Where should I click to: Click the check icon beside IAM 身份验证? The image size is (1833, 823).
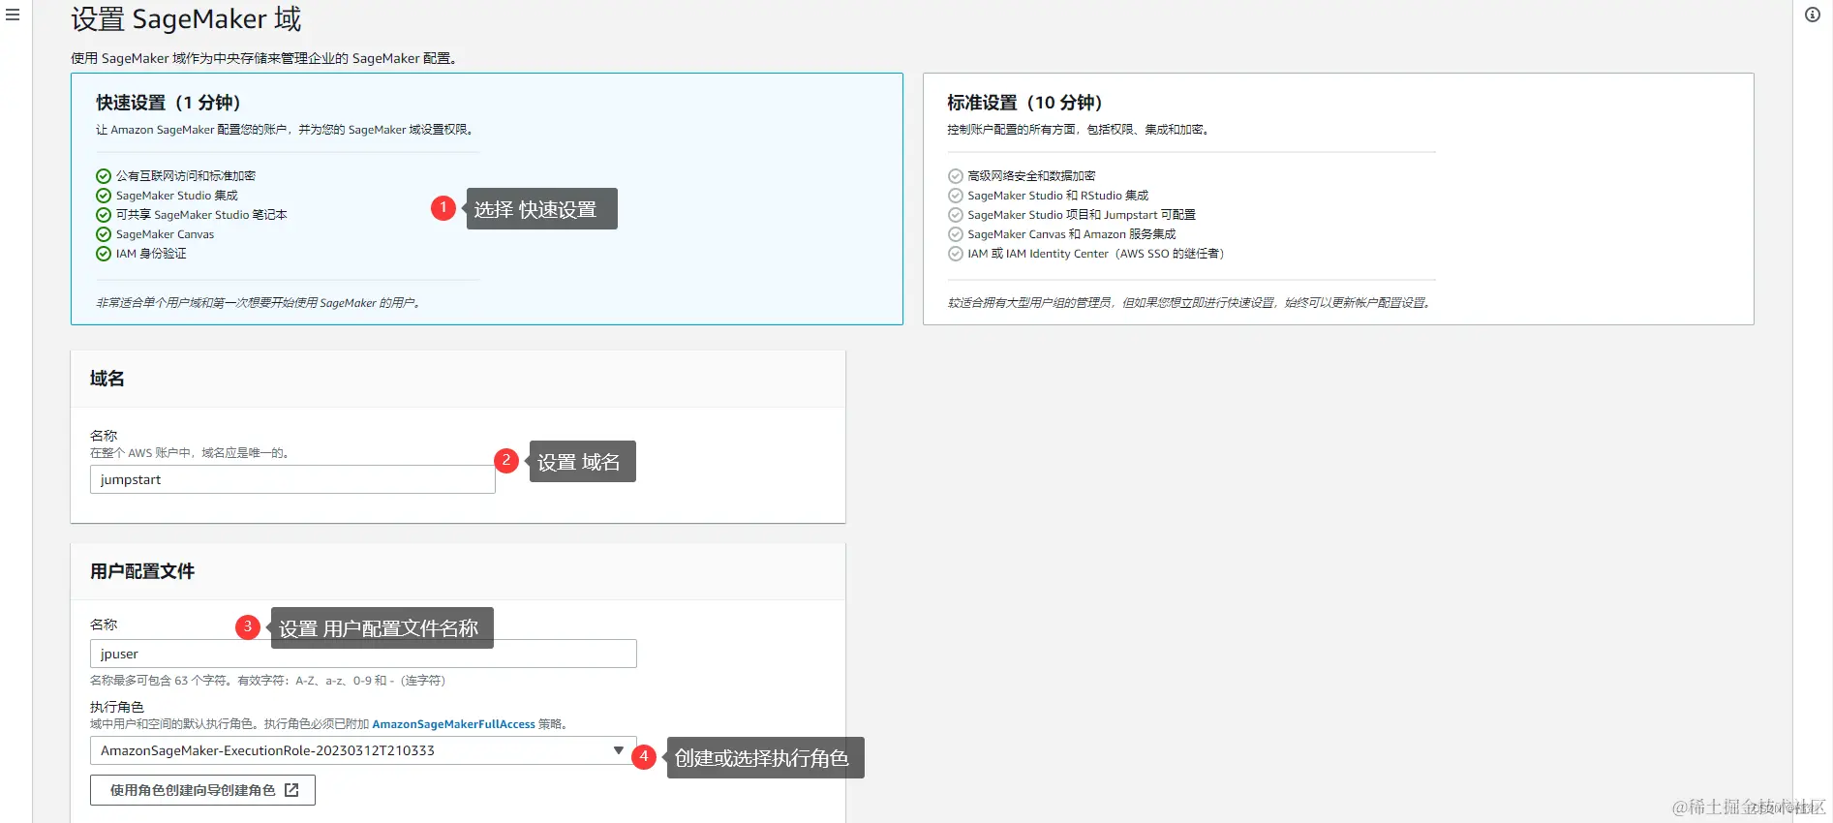pos(104,254)
